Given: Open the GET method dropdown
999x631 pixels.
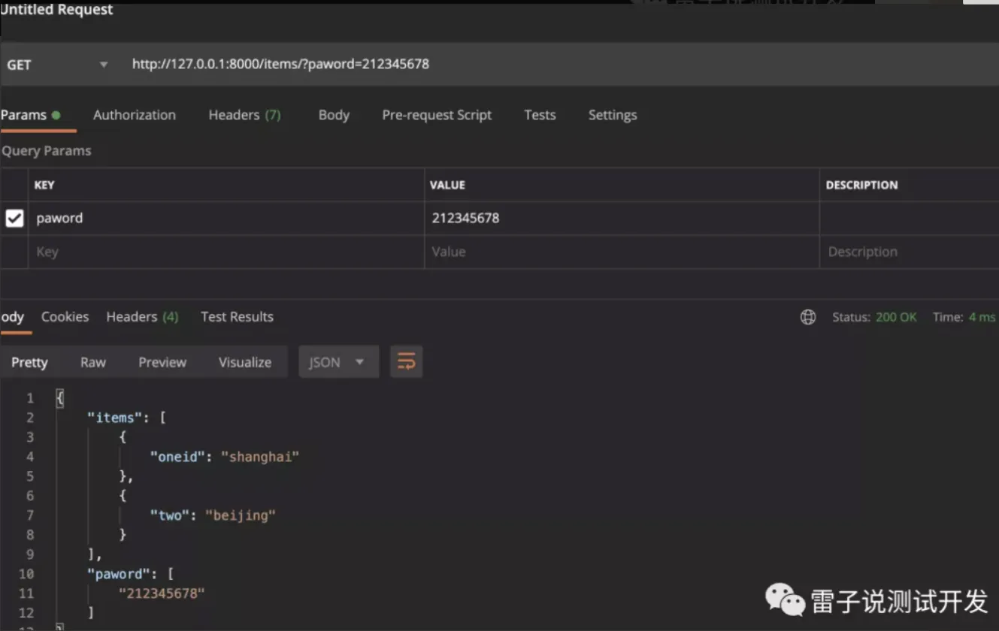Looking at the screenshot, I should click(x=57, y=65).
